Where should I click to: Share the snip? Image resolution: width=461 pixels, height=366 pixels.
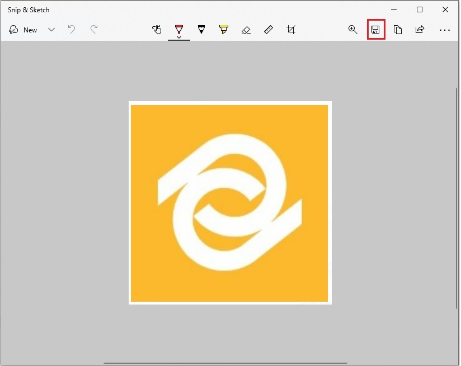[x=420, y=30]
